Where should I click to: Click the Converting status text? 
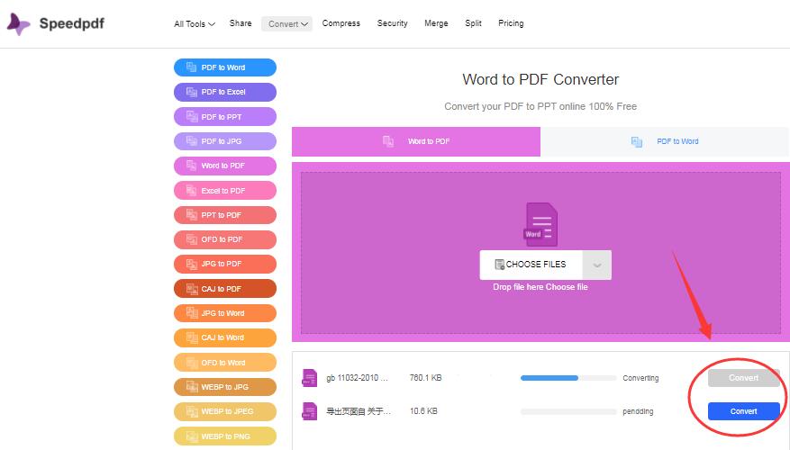[x=640, y=378]
